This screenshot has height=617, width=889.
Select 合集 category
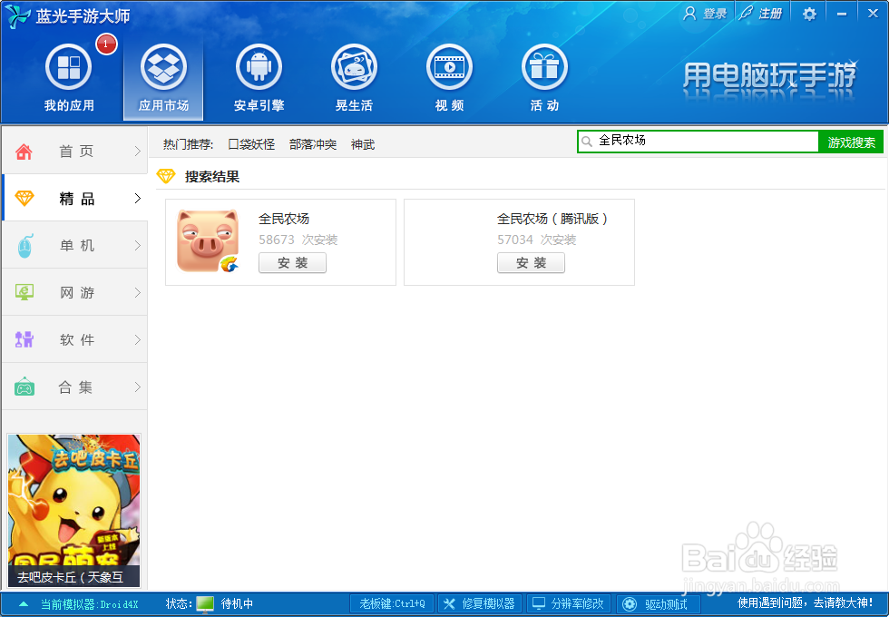74,387
